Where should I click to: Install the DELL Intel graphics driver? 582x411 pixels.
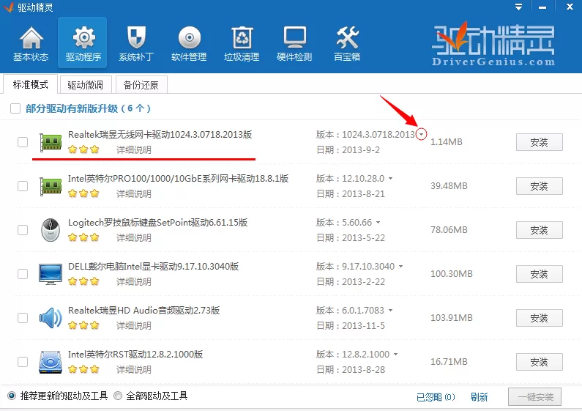tap(539, 274)
